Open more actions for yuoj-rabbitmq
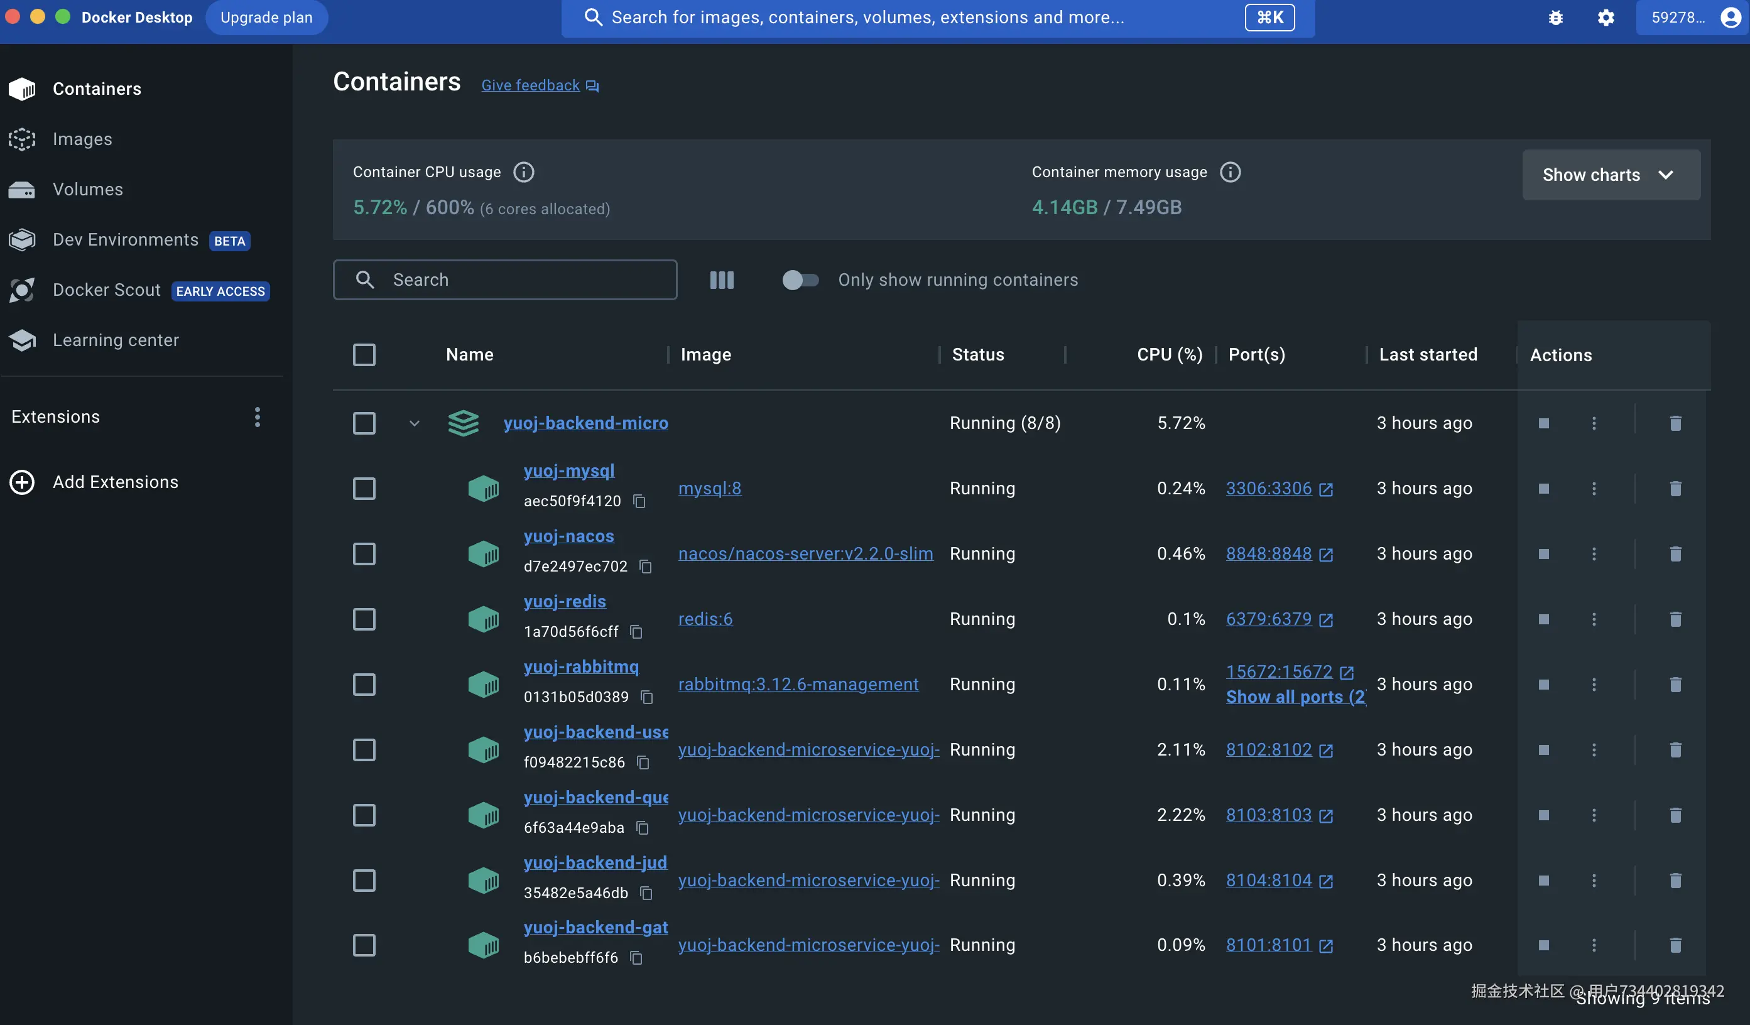The image size is (1750, 1025). (x=1594, y=685)
